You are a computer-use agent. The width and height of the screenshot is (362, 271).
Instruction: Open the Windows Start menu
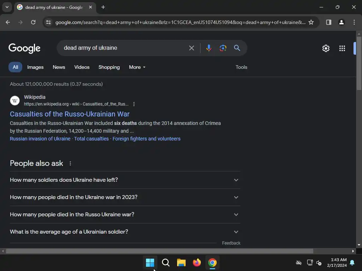pyautogui.click(x=150, y=263)
